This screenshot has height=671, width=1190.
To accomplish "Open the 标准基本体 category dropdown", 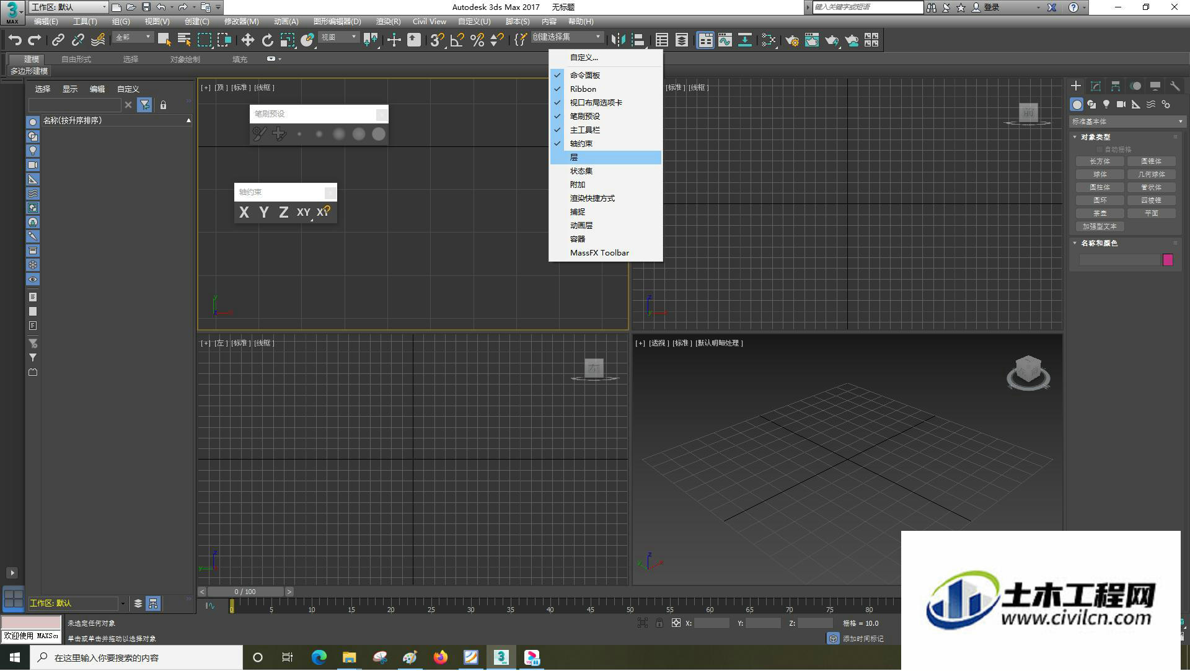I will pyautogui.click(x=1127, y=122).
